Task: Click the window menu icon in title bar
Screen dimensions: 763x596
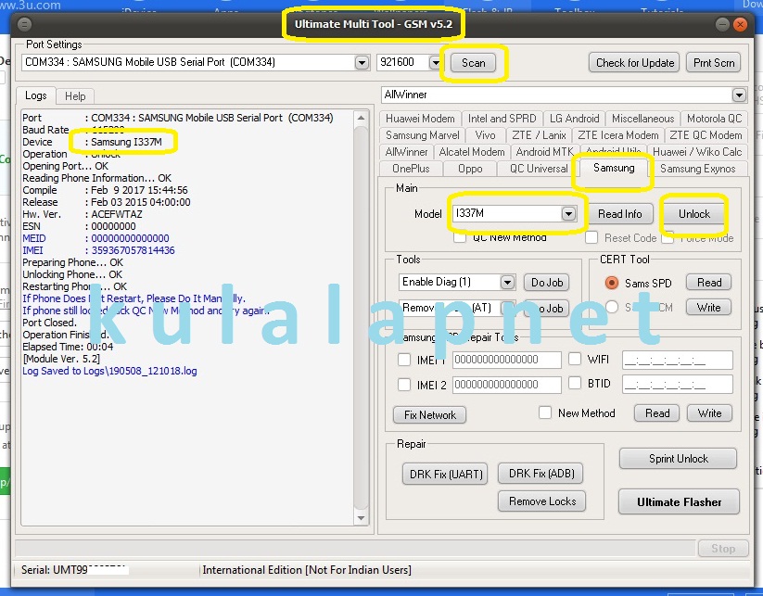Action: (x=24, y=24)
